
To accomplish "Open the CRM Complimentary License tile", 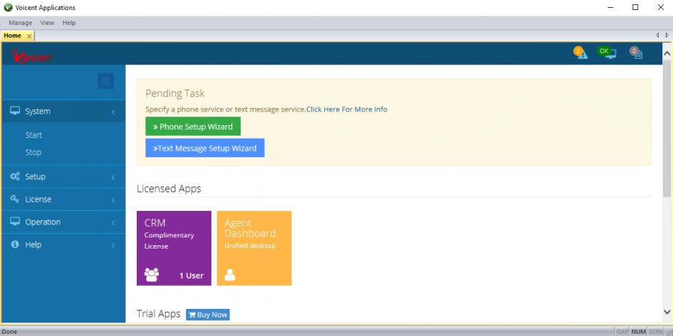I will (174, 248).
